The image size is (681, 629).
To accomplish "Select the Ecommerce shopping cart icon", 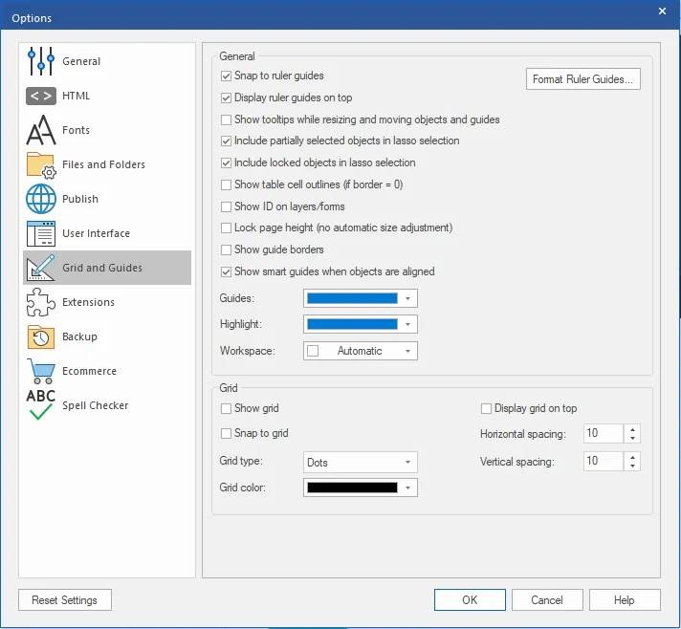I will point(41,371).
